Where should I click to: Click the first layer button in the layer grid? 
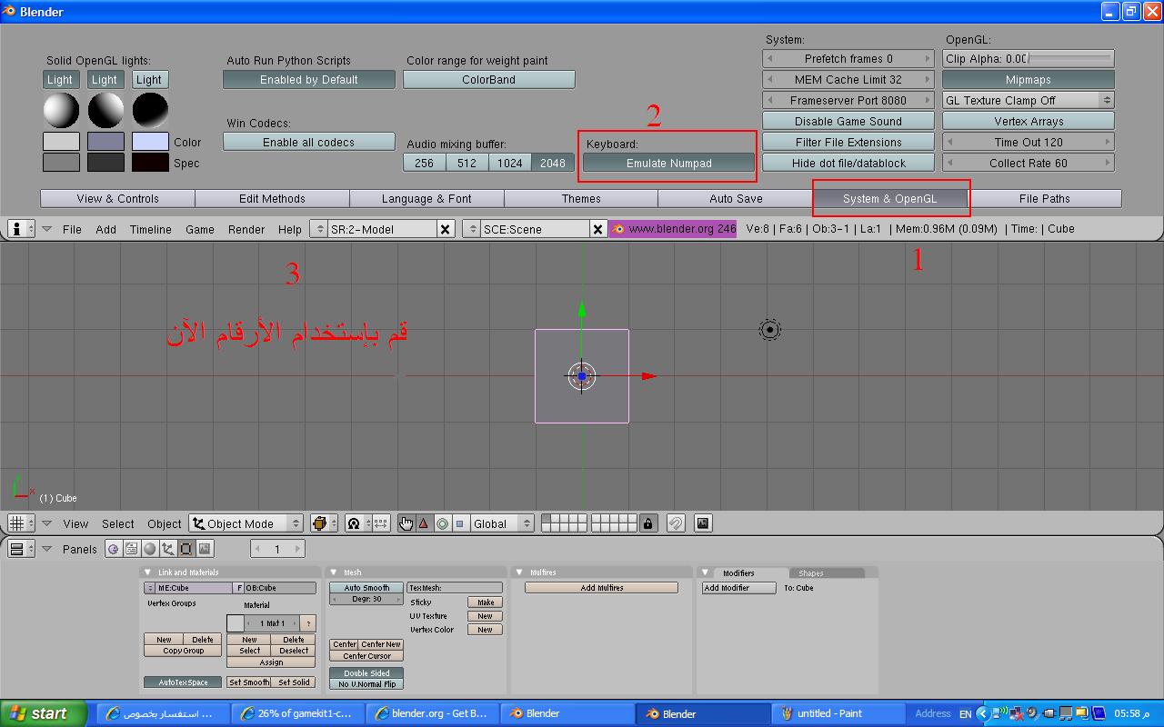pos(546,519)
